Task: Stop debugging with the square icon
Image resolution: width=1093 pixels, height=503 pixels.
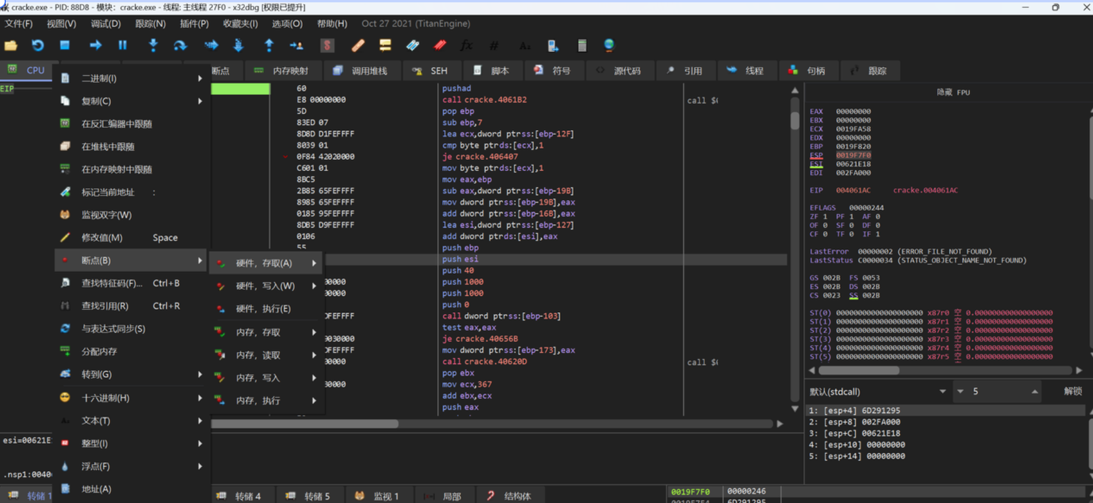Action: click(x=65, y=46)
